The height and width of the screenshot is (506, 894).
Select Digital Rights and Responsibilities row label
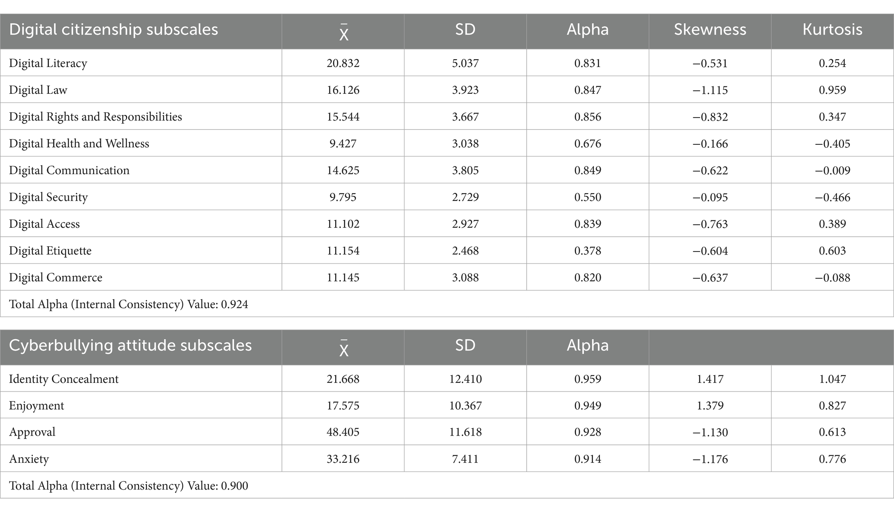coord(95,117)
